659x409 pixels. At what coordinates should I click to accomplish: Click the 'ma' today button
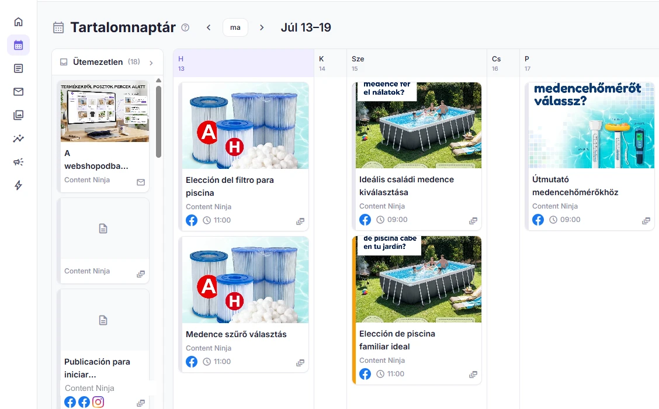pyautogui.click(x=235, y=27)
